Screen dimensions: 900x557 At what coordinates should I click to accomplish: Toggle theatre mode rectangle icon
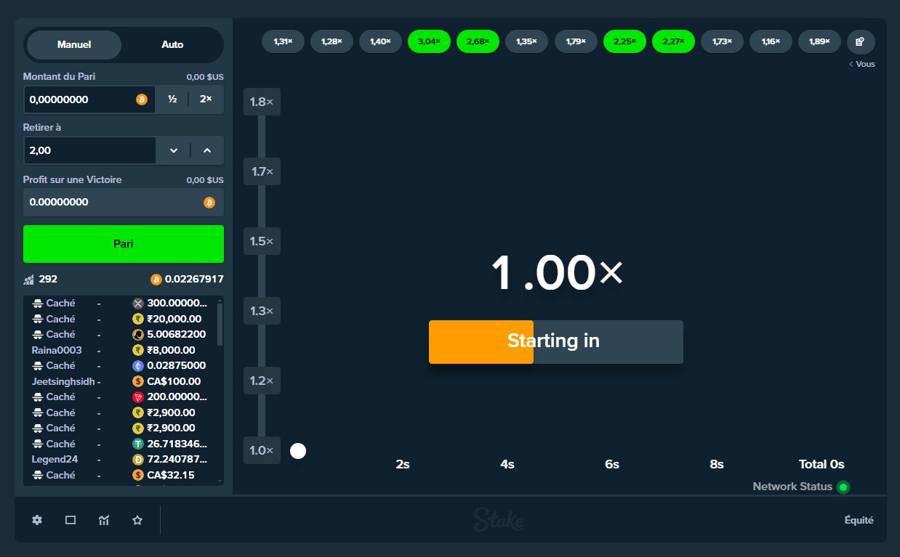click(71, 520)
